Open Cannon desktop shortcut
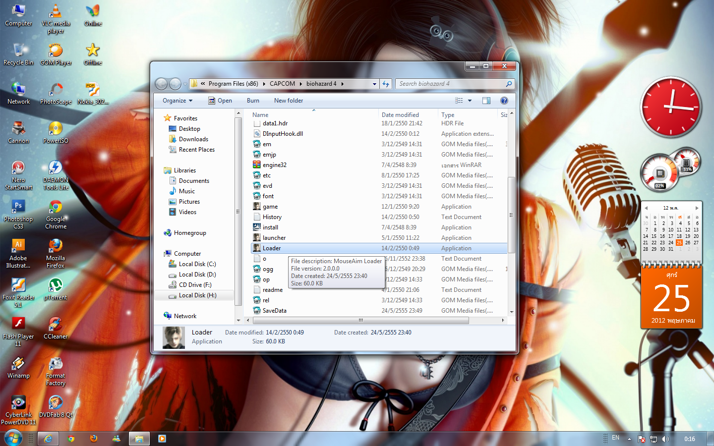 18,133
